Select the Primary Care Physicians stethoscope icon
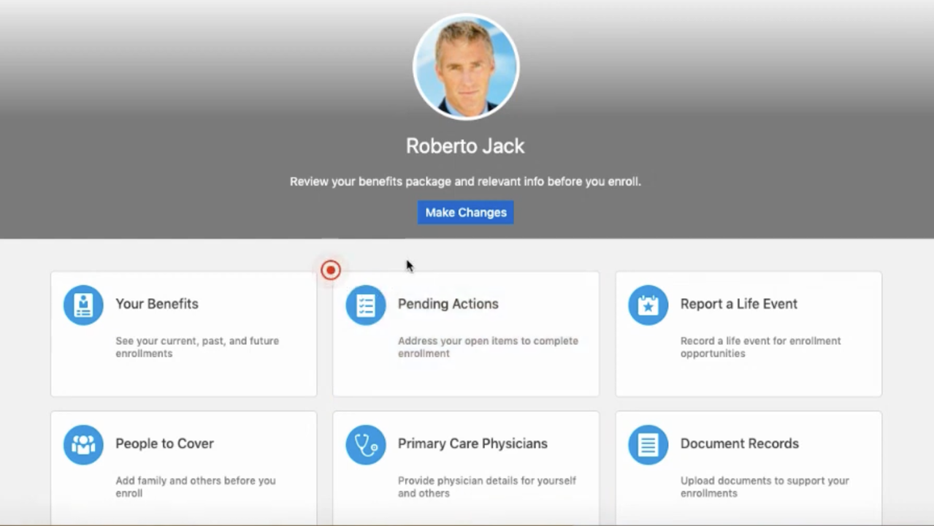Viewport: 934px width, 526px height. [x=365, y=444]
